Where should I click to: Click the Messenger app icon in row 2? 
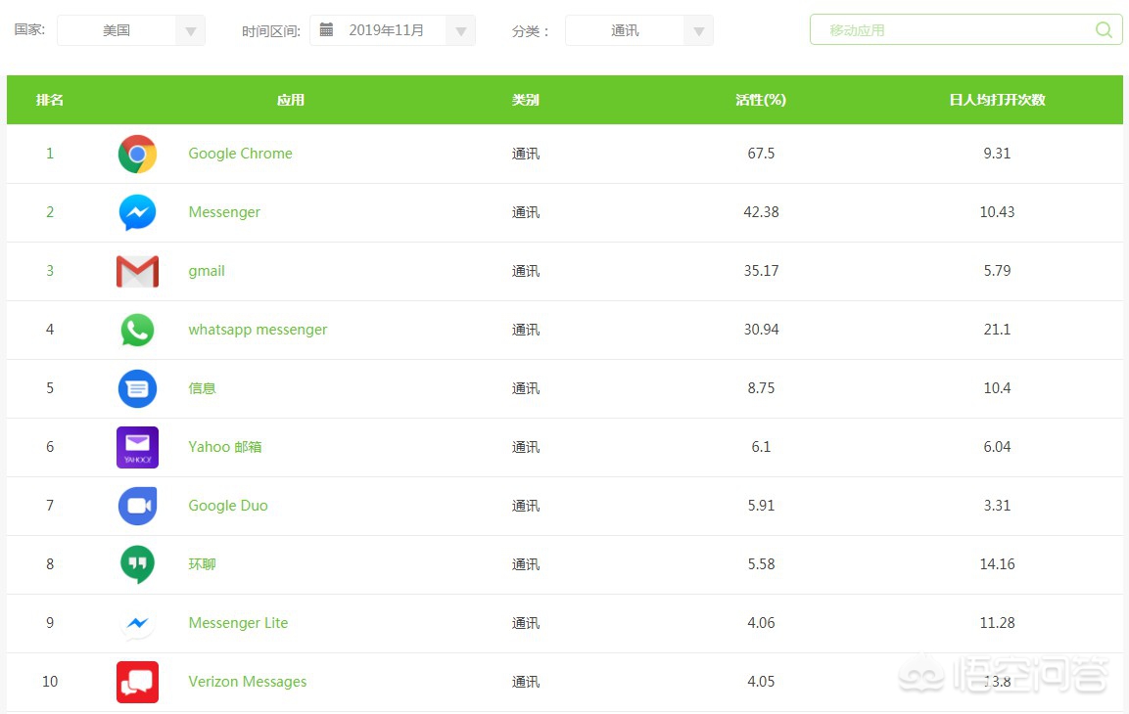point(137,213)
